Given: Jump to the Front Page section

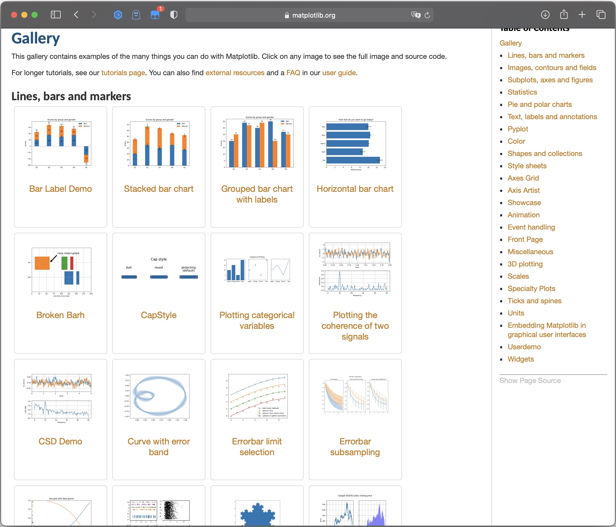Looking at the screenshot, I should pos(525,240).
